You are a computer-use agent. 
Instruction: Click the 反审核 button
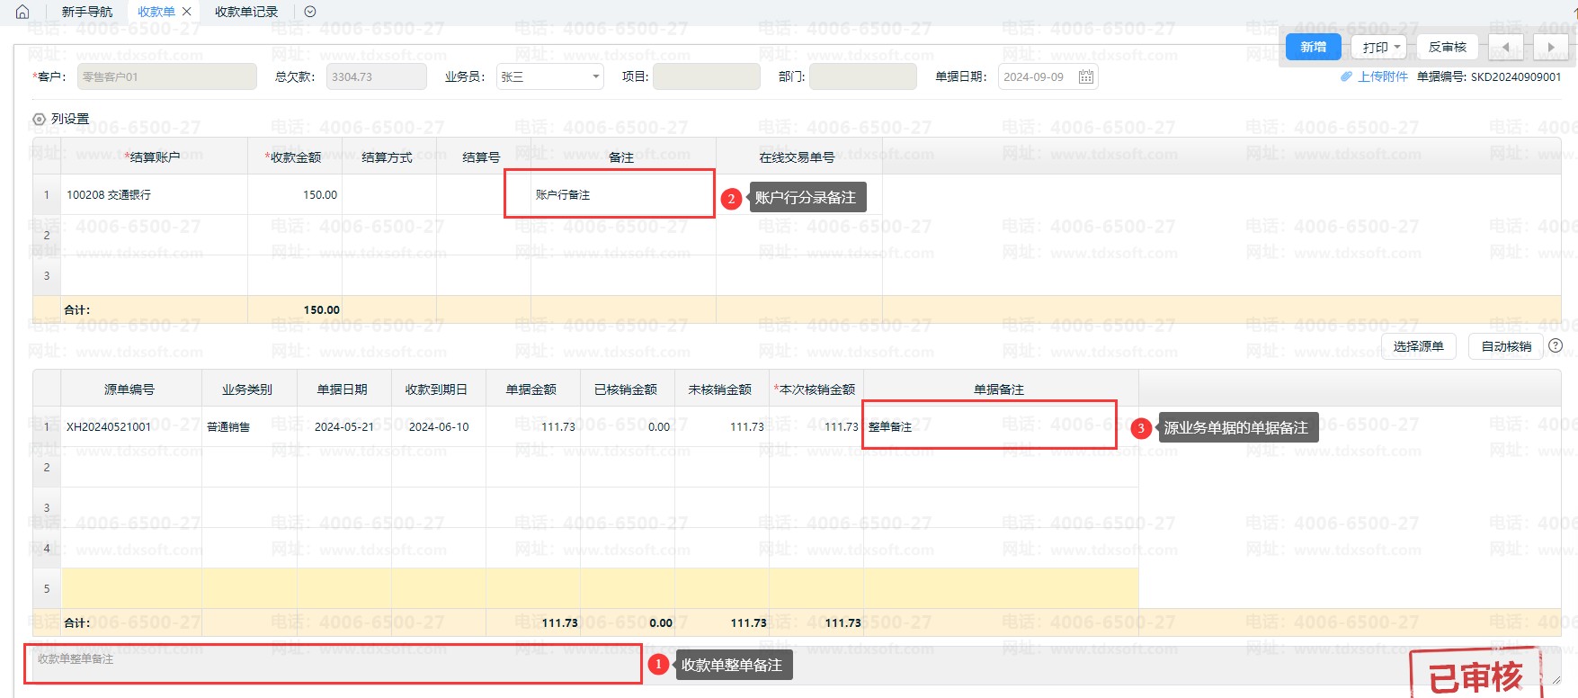[x=1447, y=48]
